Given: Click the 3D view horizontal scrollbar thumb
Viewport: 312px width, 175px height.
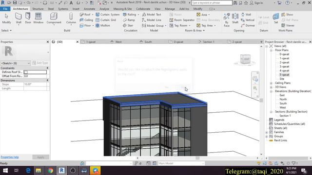Looking at the screenshot, I should pos(197,158).
